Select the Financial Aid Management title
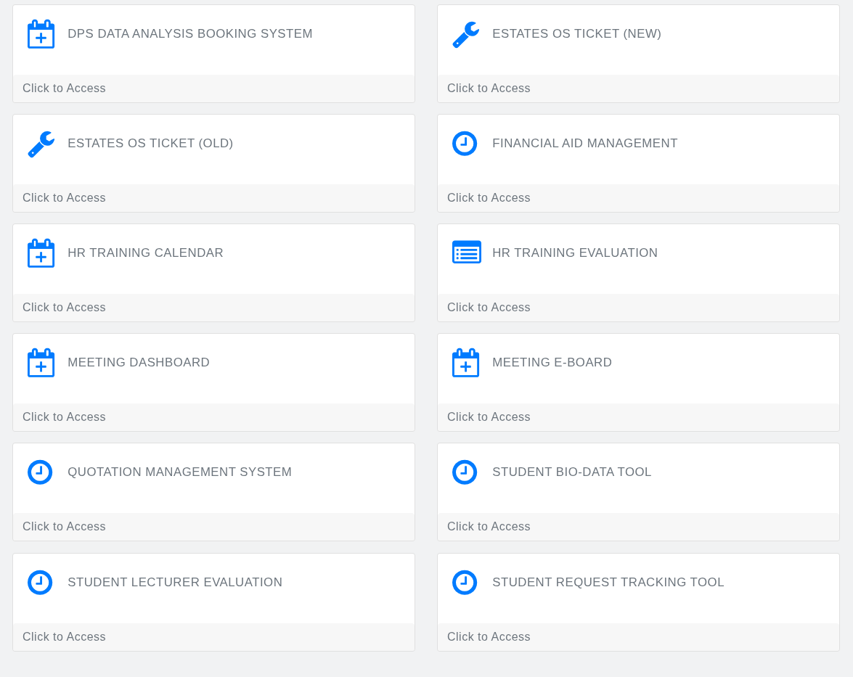 tap(585, 143)
